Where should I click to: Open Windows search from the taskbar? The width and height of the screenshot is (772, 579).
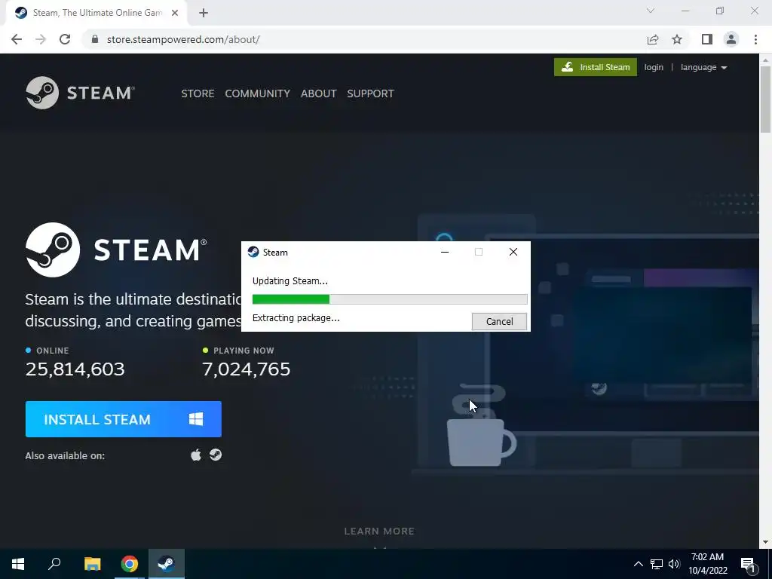point(54,564)
